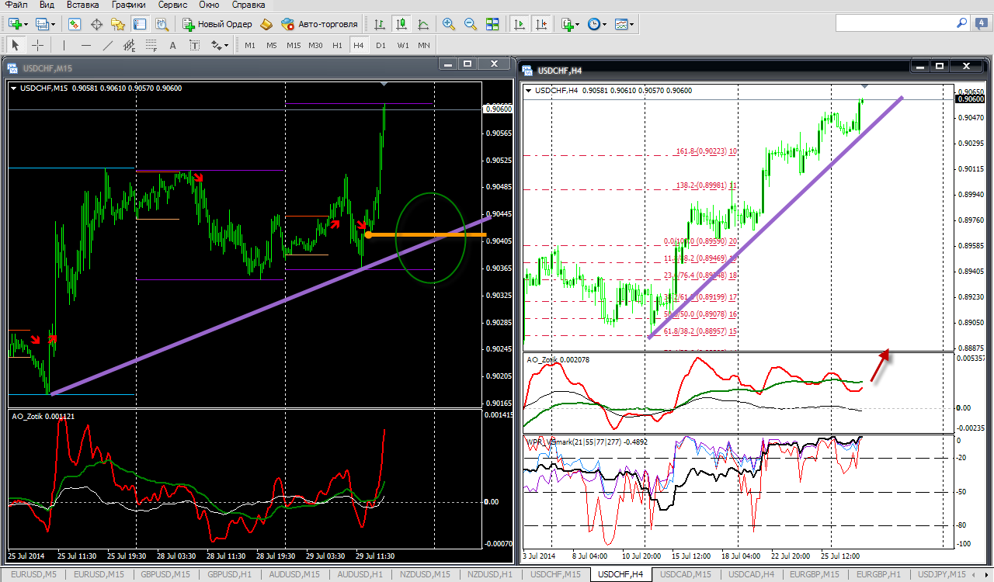Viewport: 994px width, 582px height.
Task: Open the Data Window icon
Action: pyautogui.click(x=96, y=24)
